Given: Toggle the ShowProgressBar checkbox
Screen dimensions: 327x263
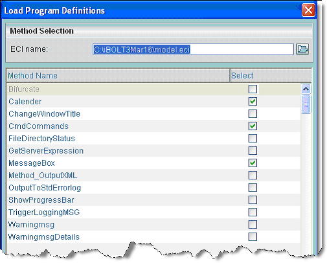Looking at the screenshot, I should tap(253, 200).
